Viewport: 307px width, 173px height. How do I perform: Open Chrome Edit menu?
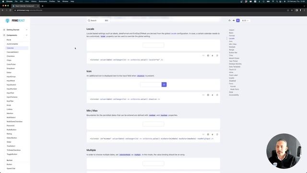coord(21,1)
